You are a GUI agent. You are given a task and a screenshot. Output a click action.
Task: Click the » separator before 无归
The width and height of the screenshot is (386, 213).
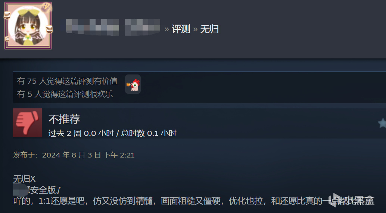pos(195,29)
